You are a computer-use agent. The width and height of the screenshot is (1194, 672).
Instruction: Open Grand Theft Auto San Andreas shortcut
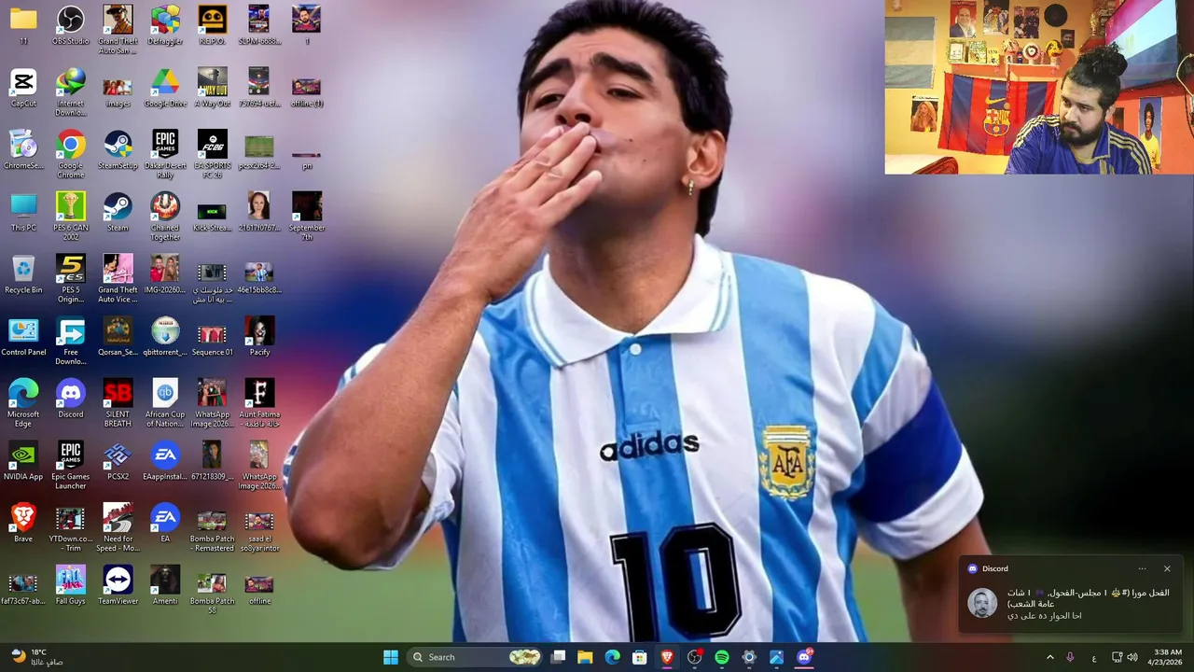pyautogui.click(x=118, y=30)
